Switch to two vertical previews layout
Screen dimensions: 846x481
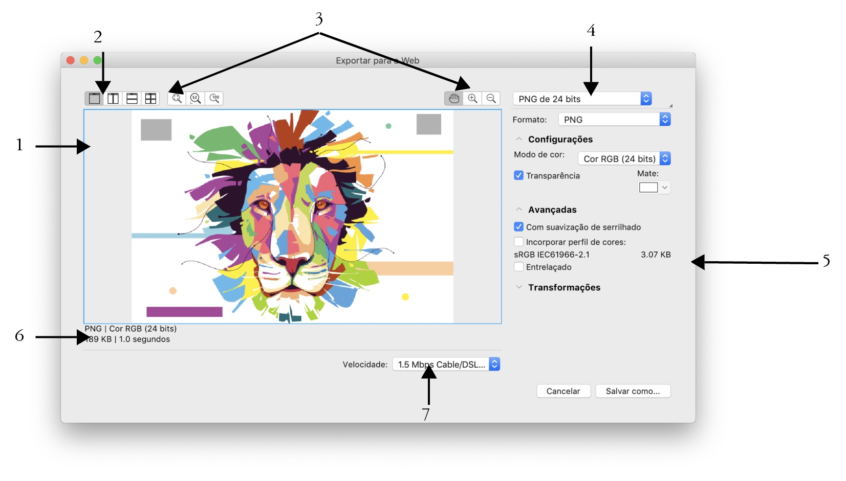[113, 99]
